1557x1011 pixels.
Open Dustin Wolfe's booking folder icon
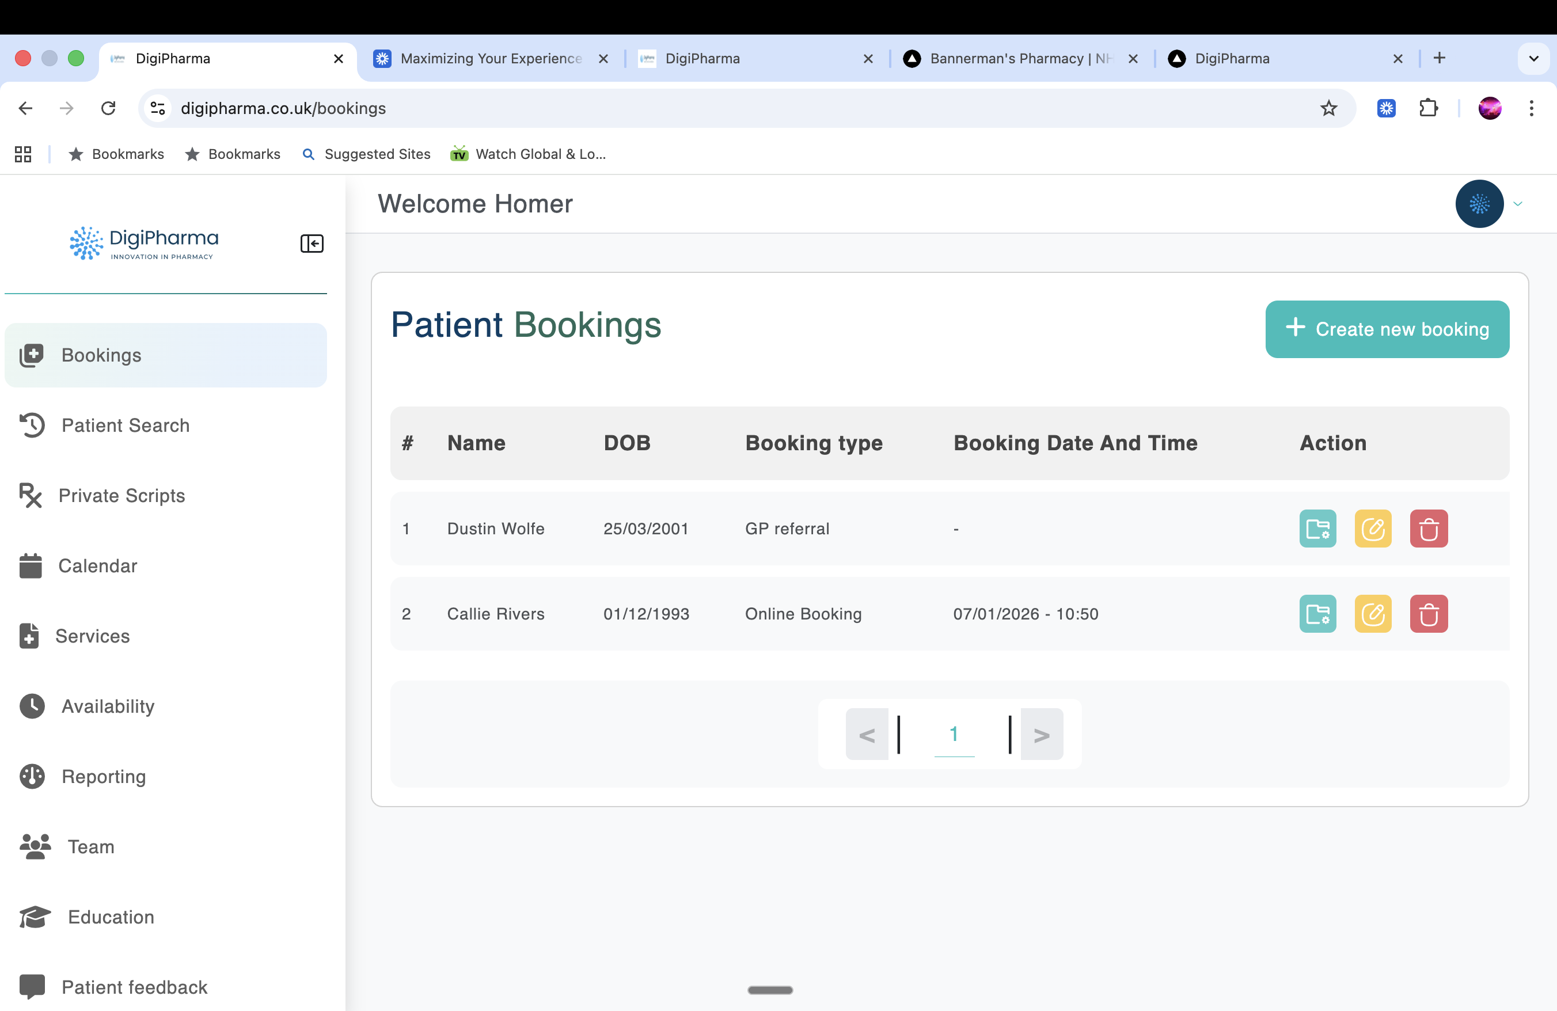click(1317, 529)
